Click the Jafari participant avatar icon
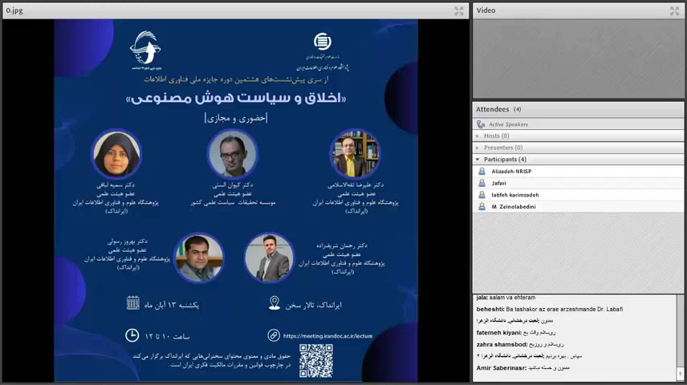 tap(482, 183)
